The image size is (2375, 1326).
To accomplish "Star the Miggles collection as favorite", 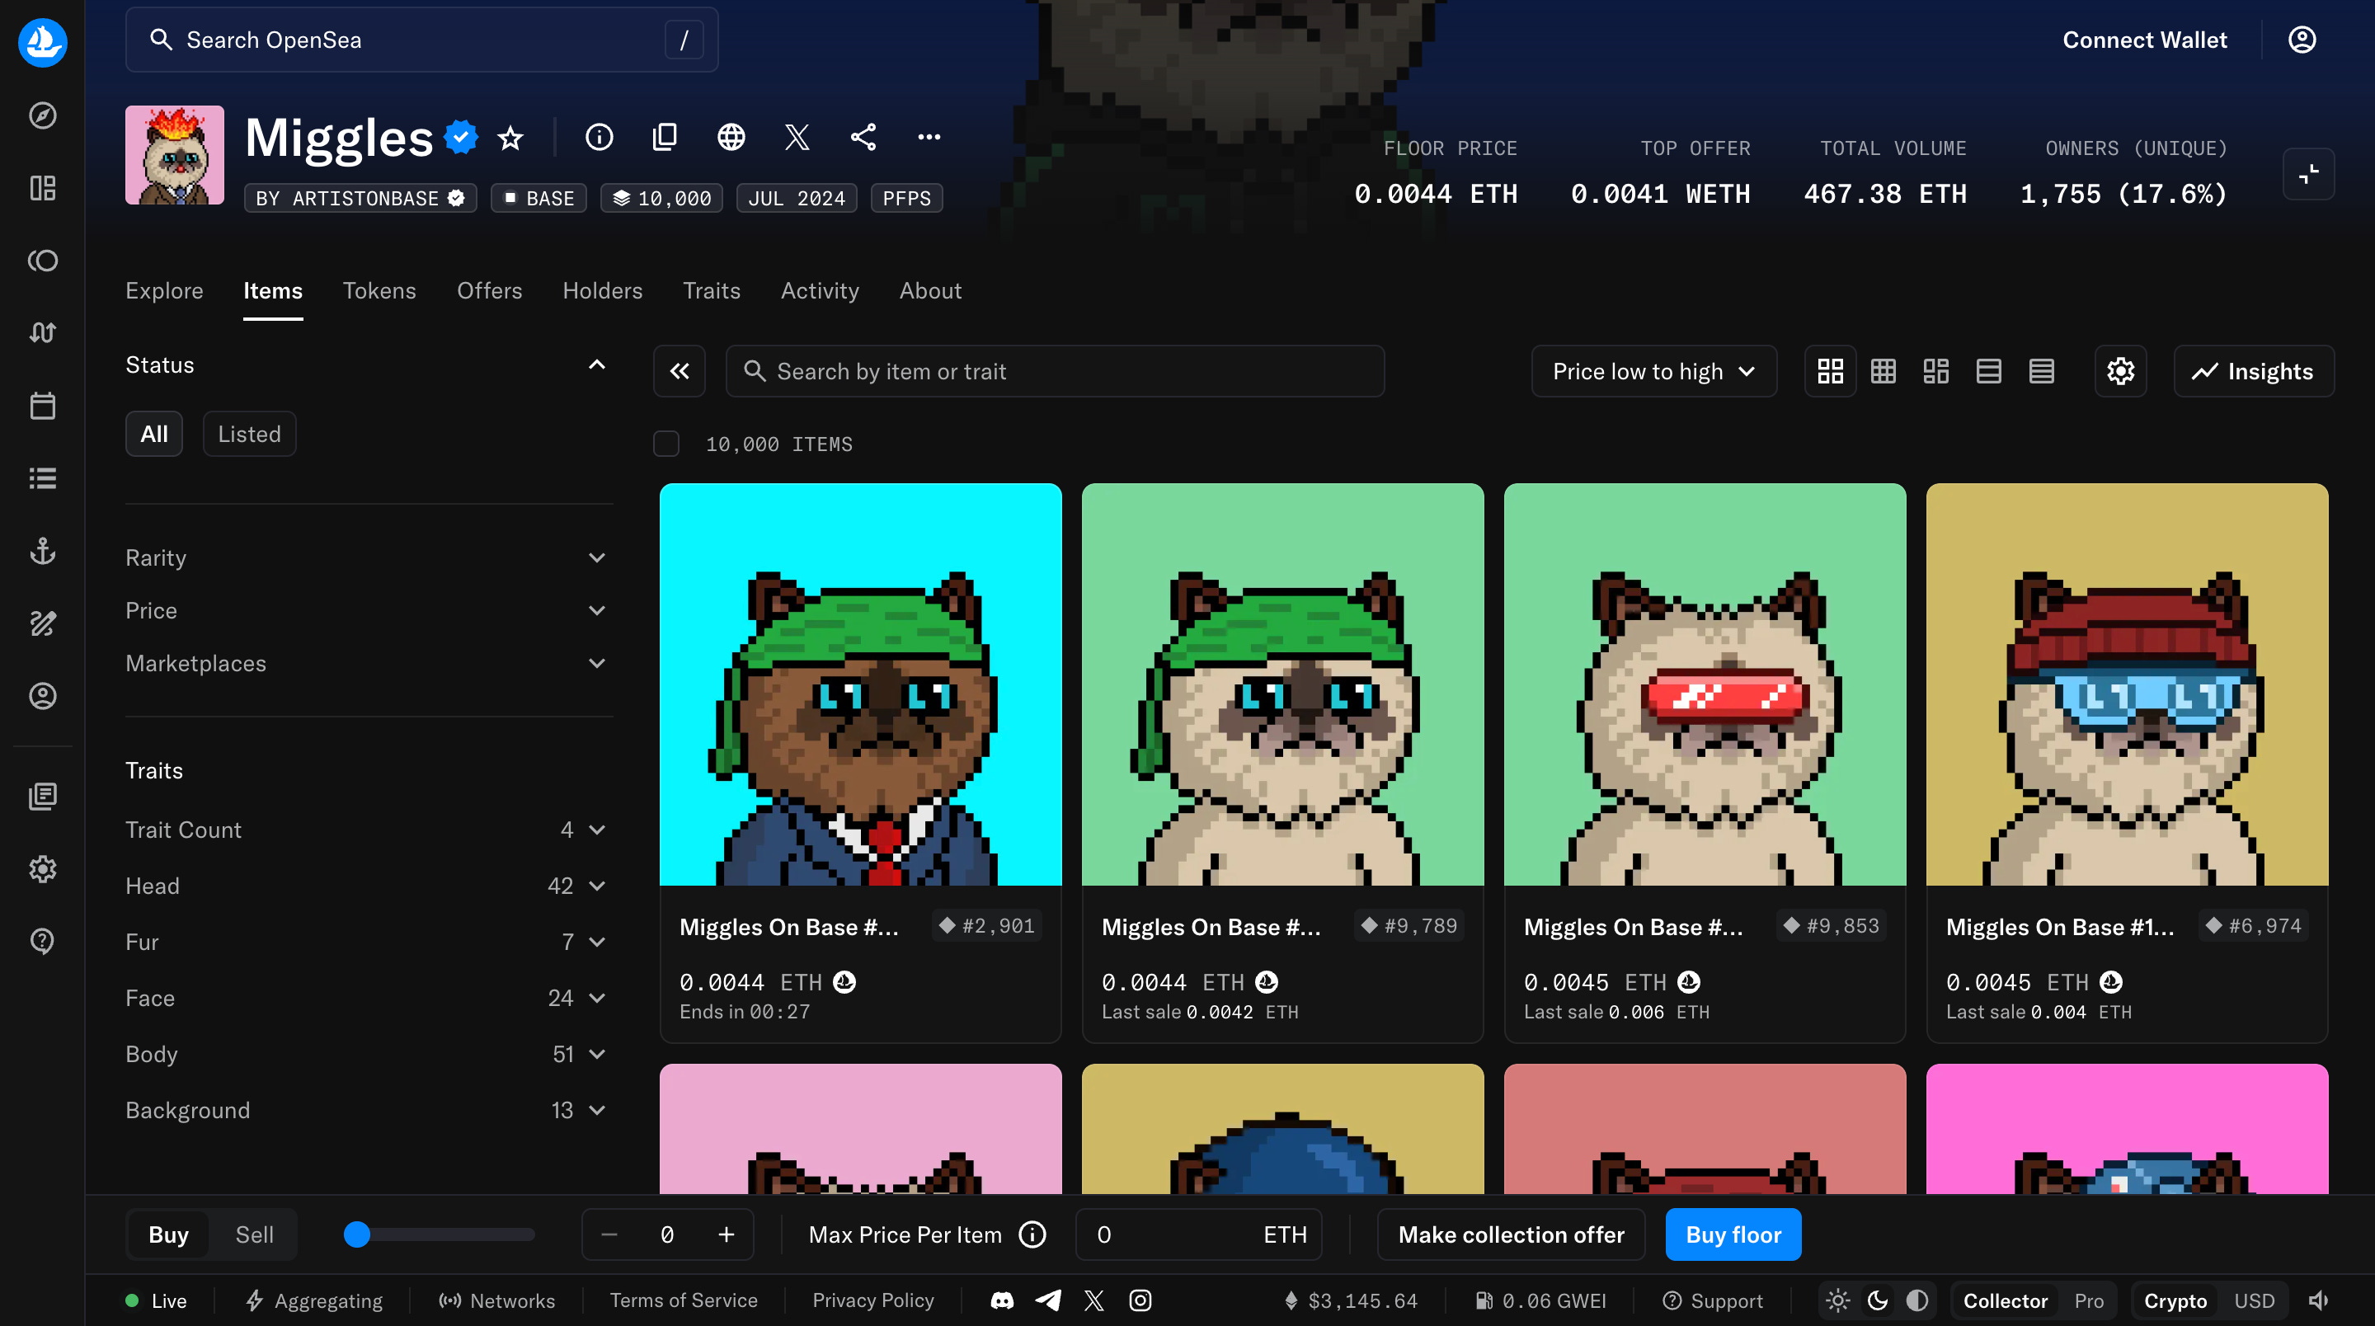I will pyautogui.click(x=509, y=138).
